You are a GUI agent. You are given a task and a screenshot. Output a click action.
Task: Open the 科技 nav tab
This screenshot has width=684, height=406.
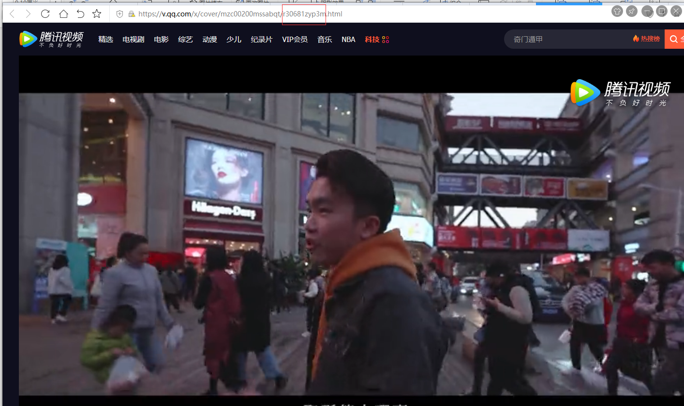372,40
